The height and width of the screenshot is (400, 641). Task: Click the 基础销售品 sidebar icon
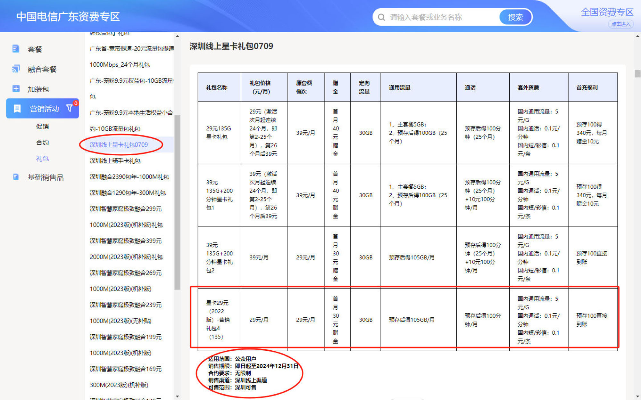(x=15, y=177)
